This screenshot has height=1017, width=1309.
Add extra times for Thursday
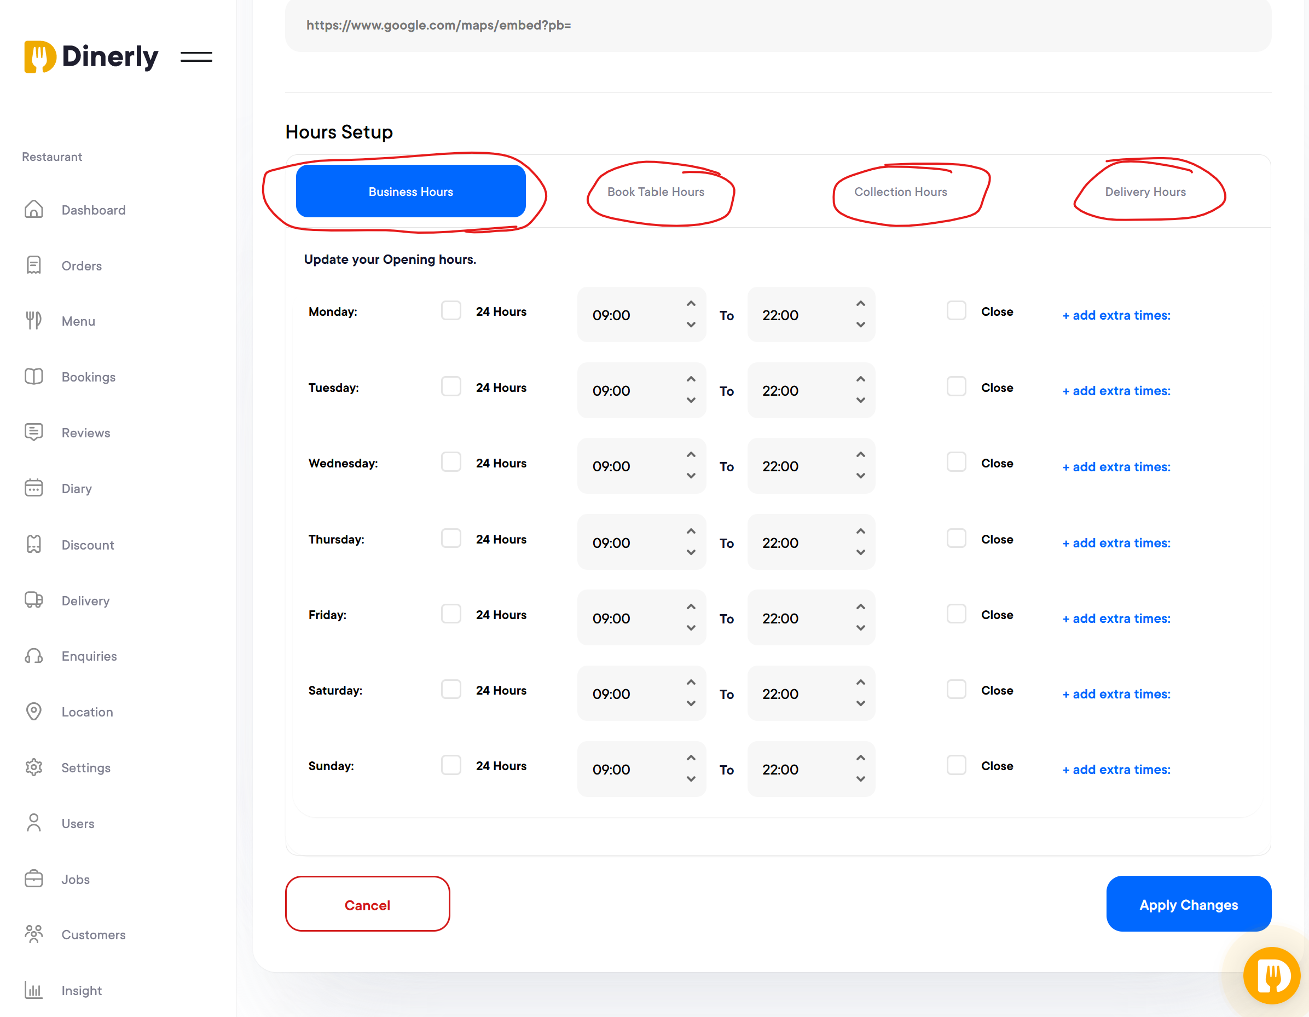pyautogui.click(x=1116, y=544)
